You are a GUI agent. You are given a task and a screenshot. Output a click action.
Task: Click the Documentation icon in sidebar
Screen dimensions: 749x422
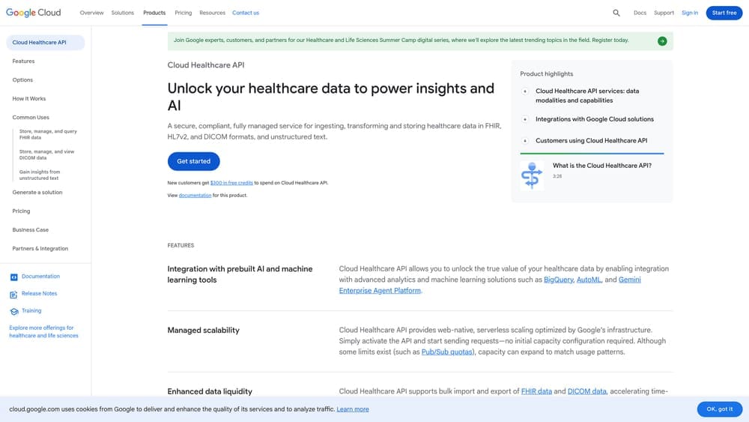[13, 277]
